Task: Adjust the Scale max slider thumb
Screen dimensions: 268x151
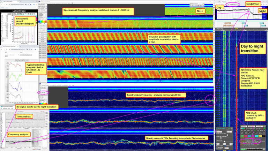Action: (x=227, y=135)
